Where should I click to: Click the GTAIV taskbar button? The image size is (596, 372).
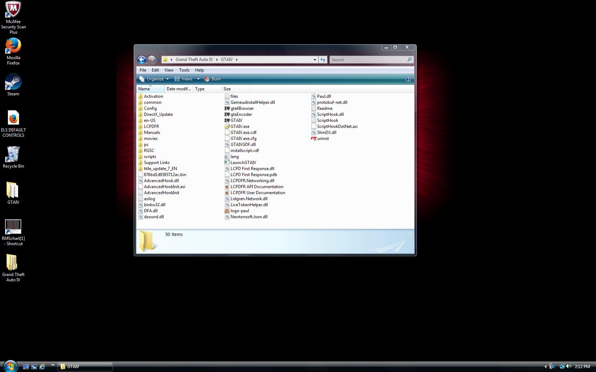click(x=85, y=367)
